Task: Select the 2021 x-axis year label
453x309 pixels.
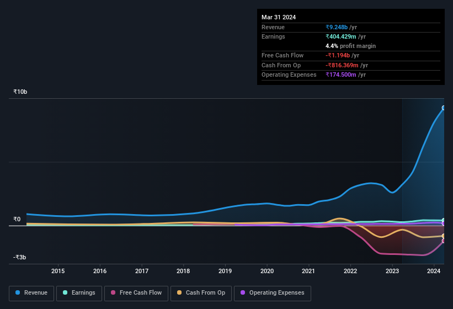Action: click(308, 271)
